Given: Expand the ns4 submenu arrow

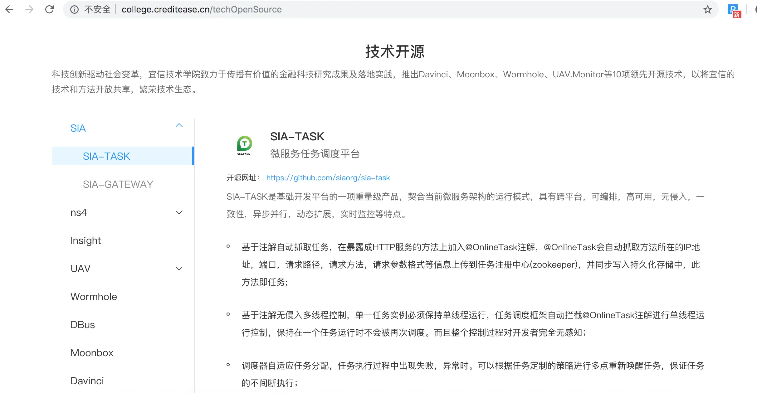Looking at the screenshot, I should pyautogui.click(x=179, y=213).
